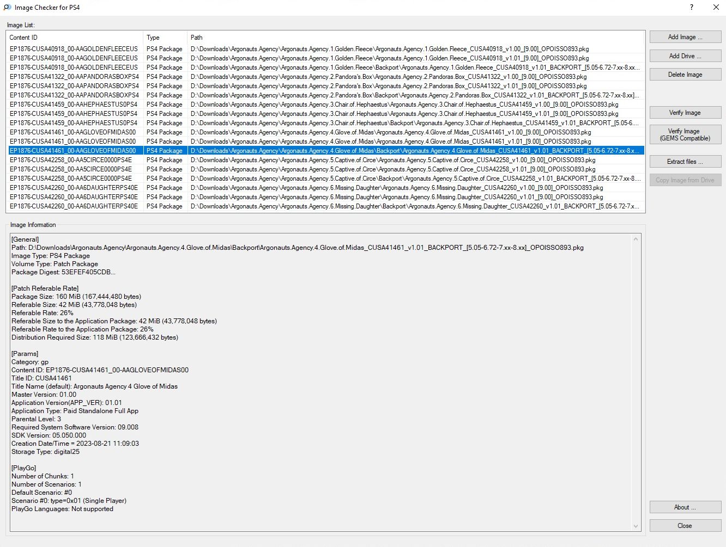Sort list by Content ID column header
This screenshot has height=547, width=726.
75,38
